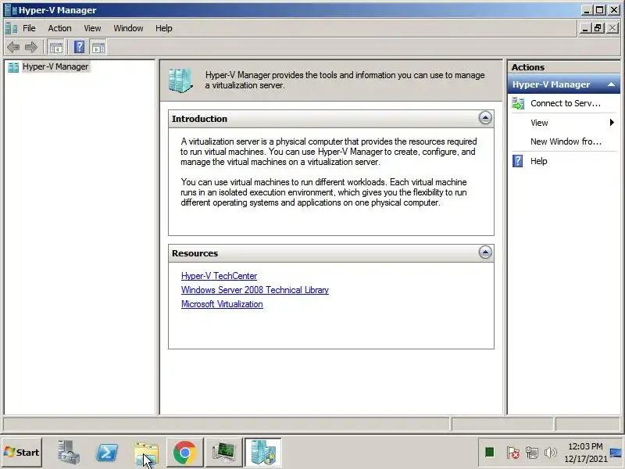Click the Connect to Server action icon

(x=518, y=103)
